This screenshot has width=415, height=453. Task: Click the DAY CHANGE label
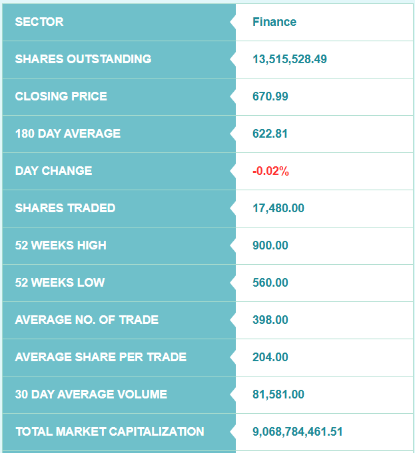(53, 171)
